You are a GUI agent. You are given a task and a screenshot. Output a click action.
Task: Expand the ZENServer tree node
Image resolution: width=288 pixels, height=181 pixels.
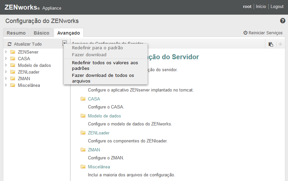6,52
